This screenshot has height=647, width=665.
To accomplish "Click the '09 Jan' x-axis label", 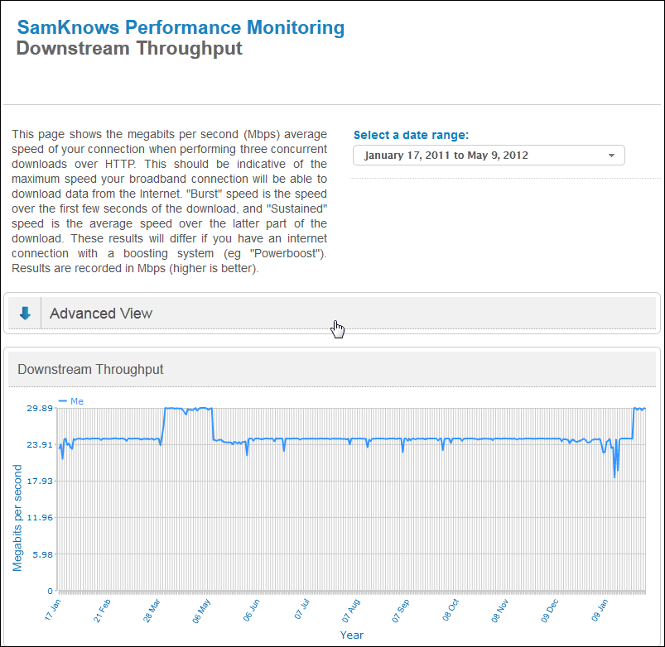I will click(x=600, y=610).
